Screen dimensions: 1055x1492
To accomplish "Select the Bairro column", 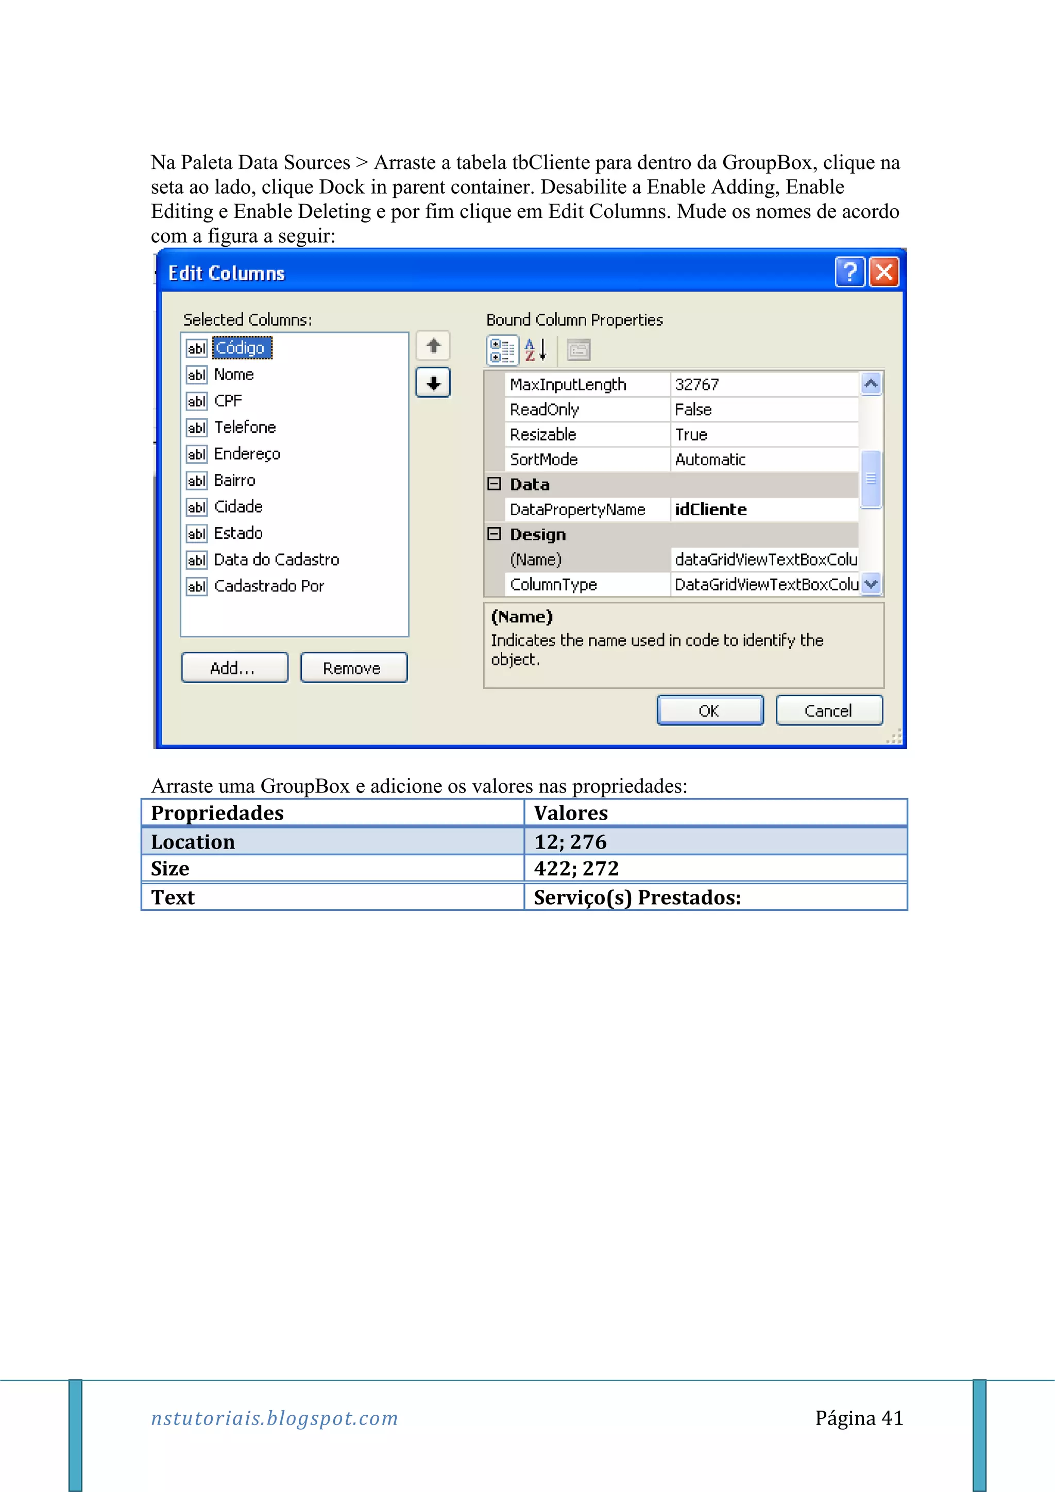I will [234, 480].
